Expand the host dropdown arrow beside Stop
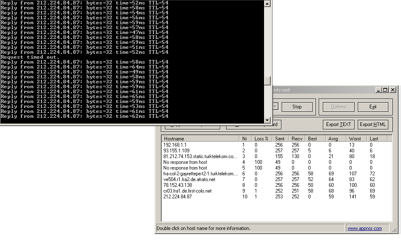Image resolution: width=401 pixels, height=241 pixels. tap(276, 106)
